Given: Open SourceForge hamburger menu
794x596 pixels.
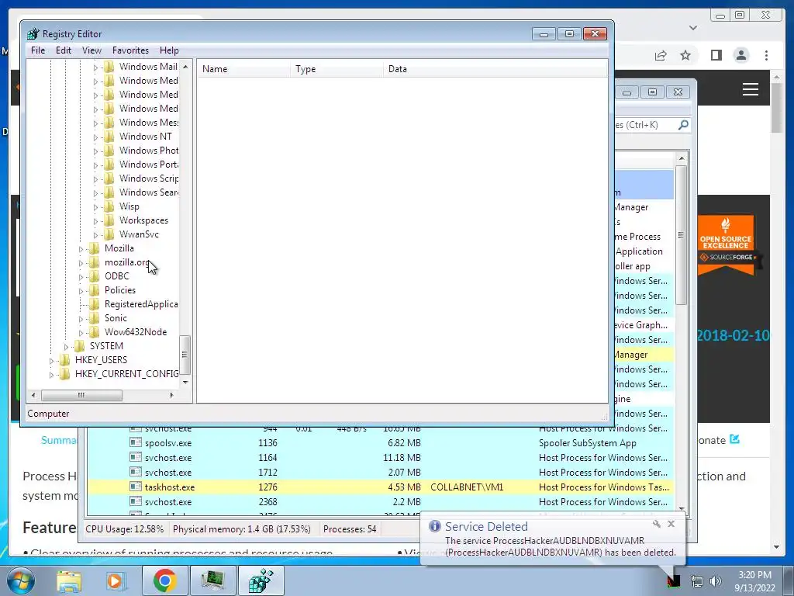Looking at the screenshot, I should tap(750, 89).
